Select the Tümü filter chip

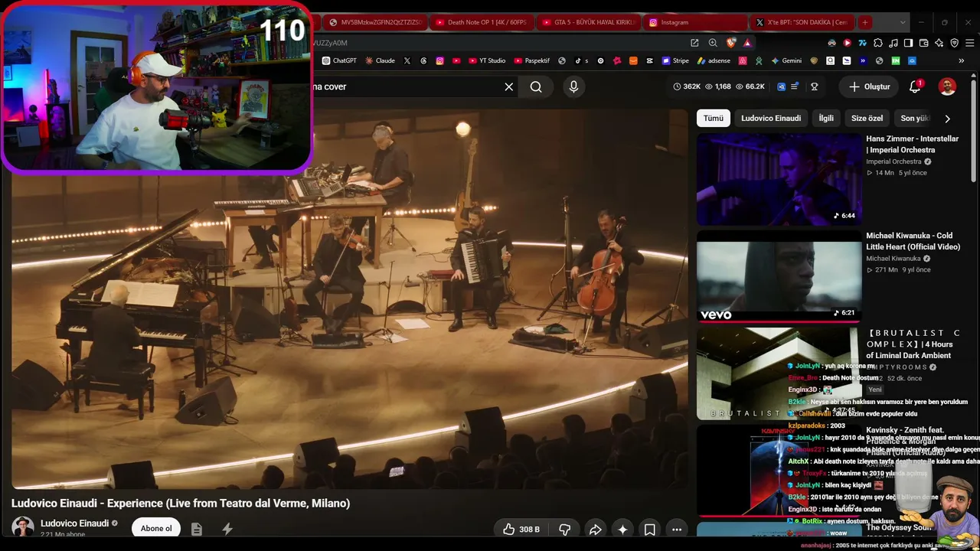(713, 118)
